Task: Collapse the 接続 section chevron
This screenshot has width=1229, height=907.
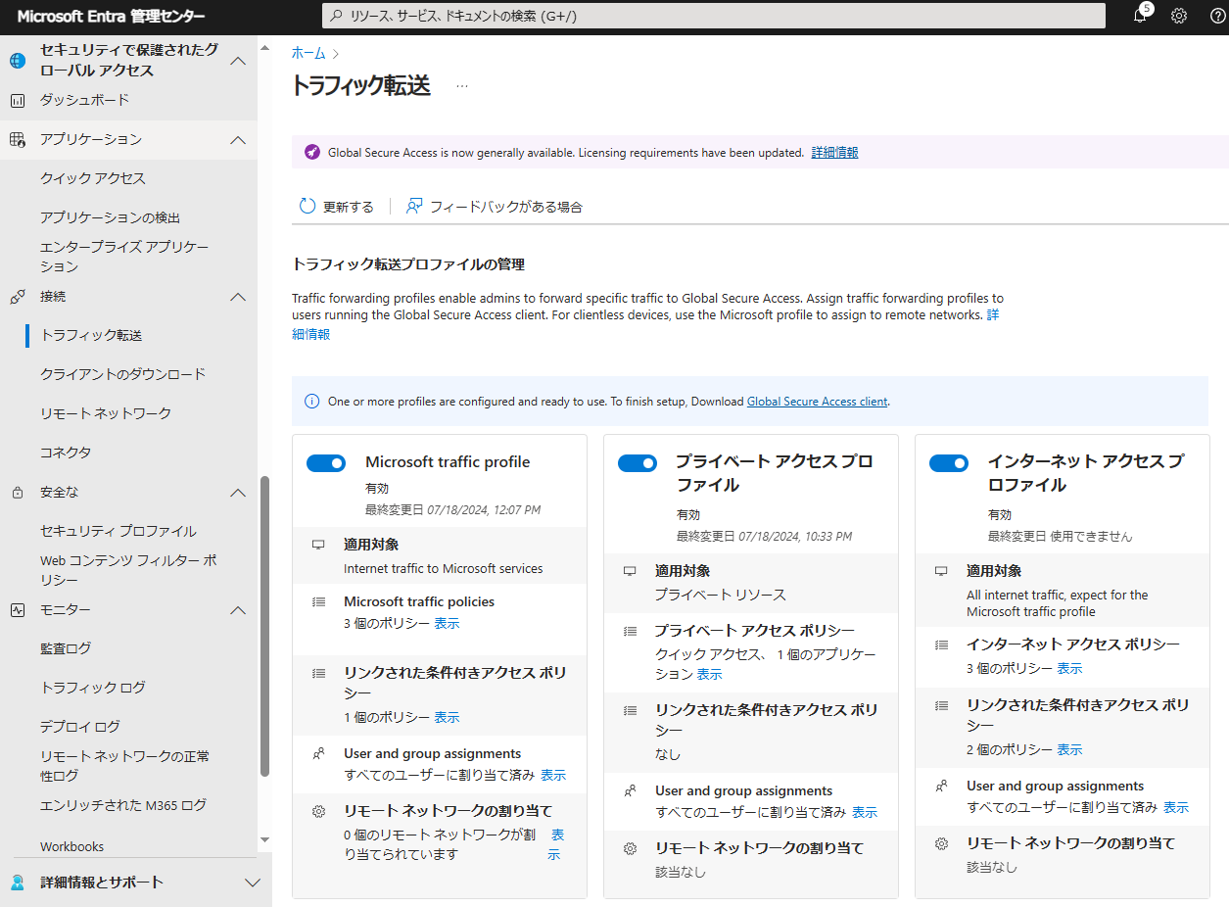Action: tap(238, 297)
